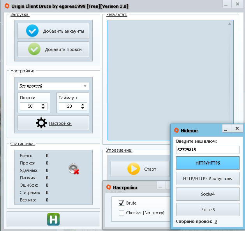Click the green H Hideme icon button
Image resolution: width=245 pixels, height=231 pixels.
point(53,219)
